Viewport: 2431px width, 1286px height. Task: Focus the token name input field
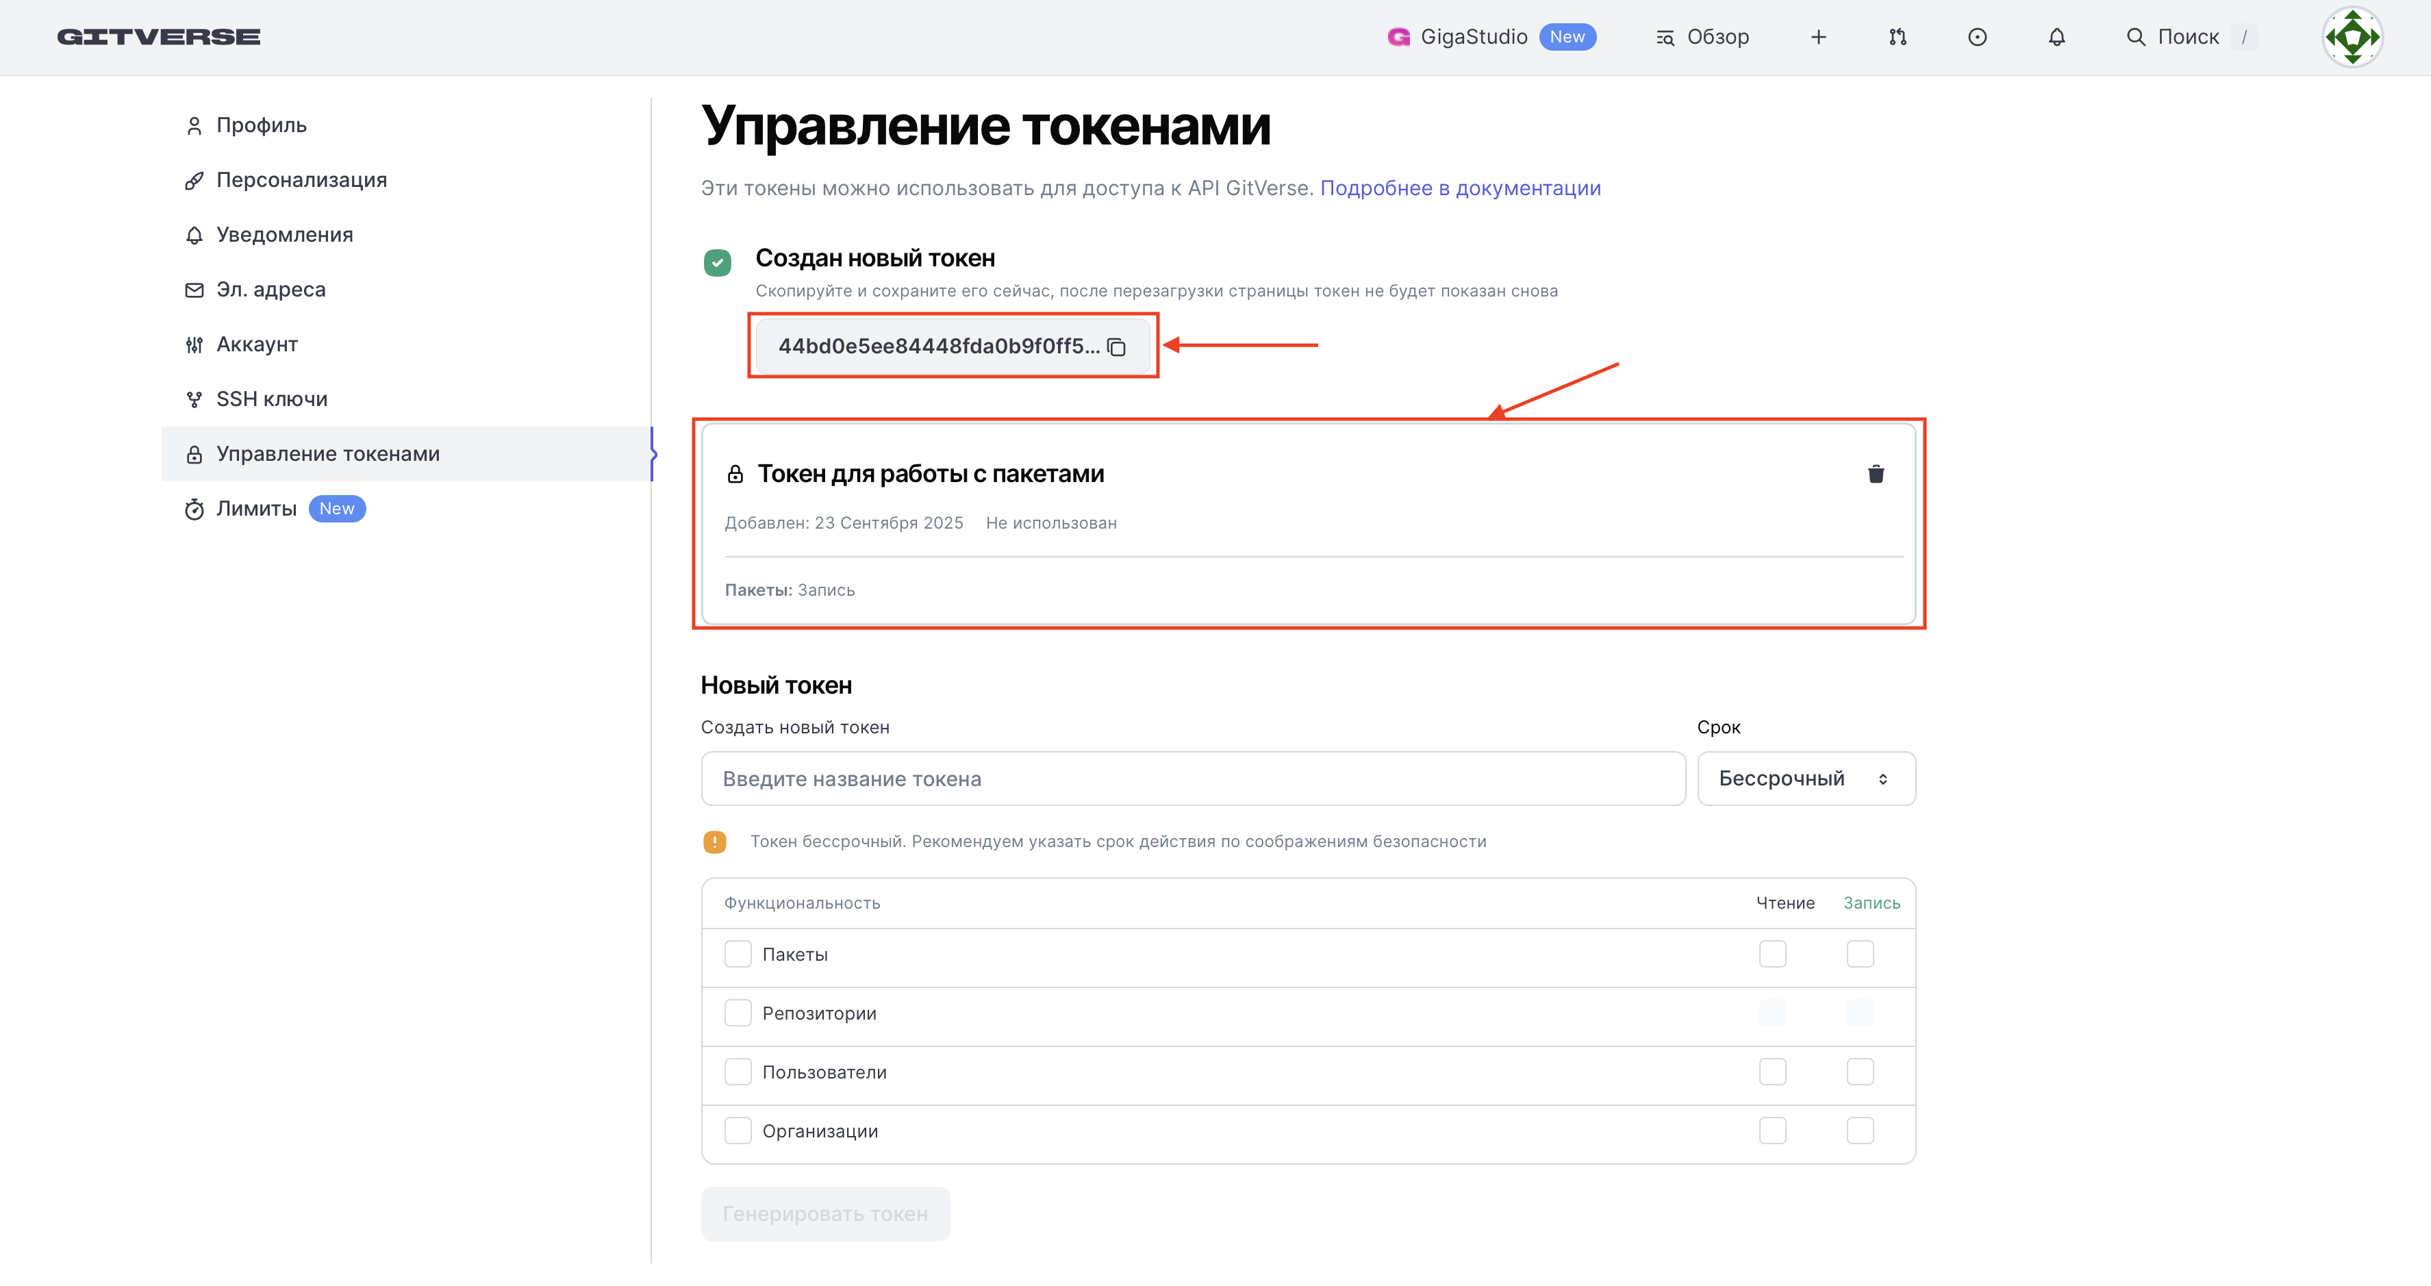click(x=1193, y=779)
